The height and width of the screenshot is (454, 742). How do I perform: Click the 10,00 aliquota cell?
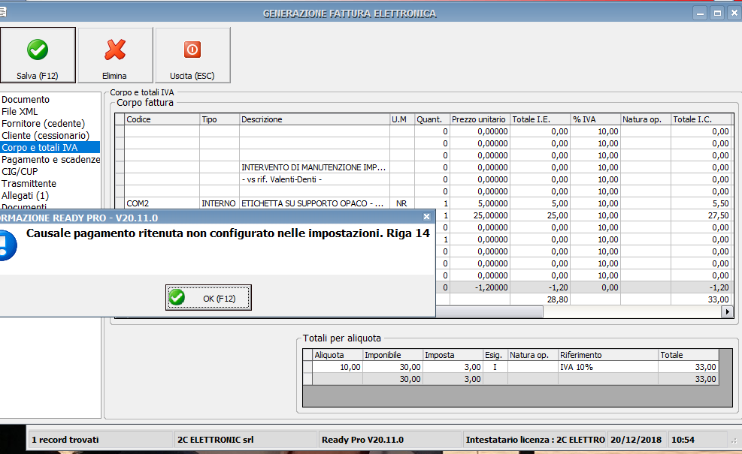[x=338, y=367]
